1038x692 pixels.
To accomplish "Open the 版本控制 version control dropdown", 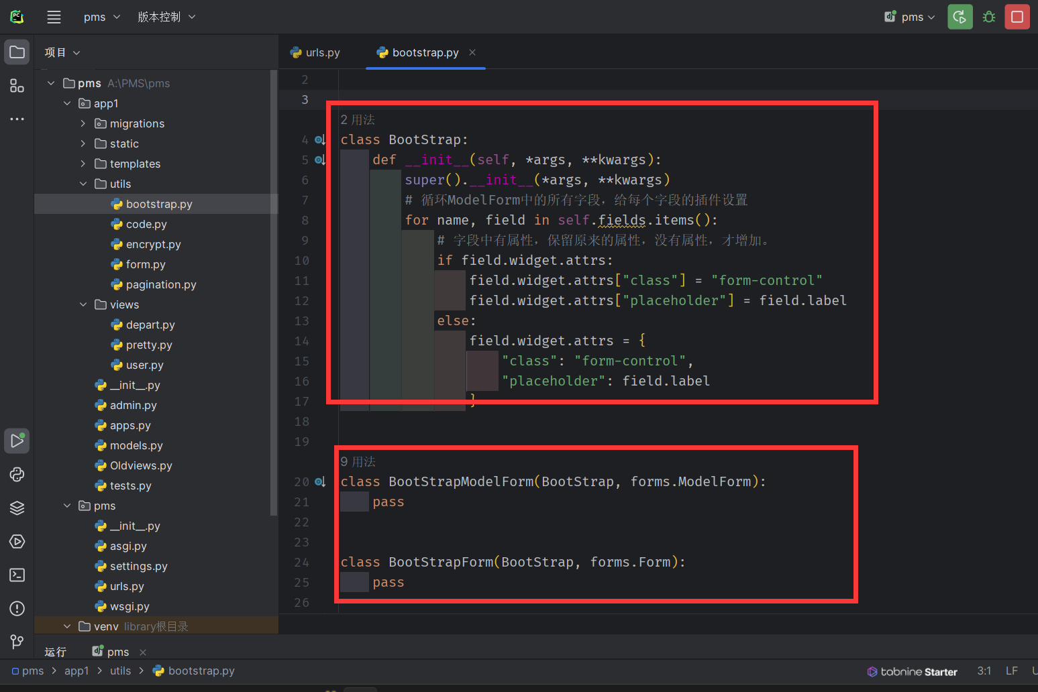I will click(166, 17).
